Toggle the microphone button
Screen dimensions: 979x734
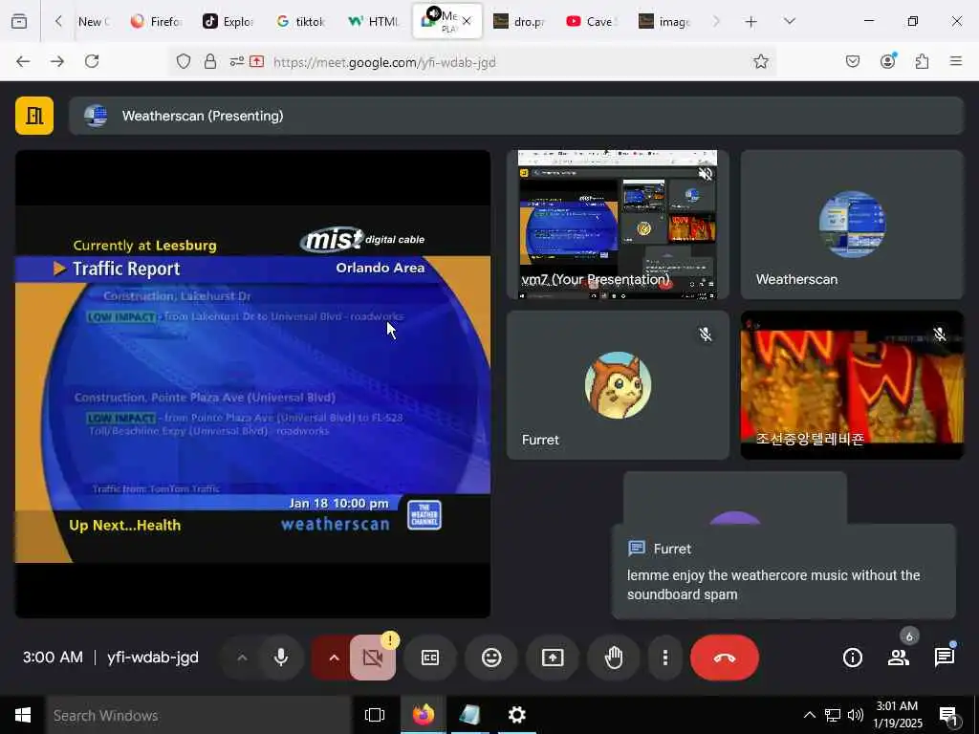281,658
